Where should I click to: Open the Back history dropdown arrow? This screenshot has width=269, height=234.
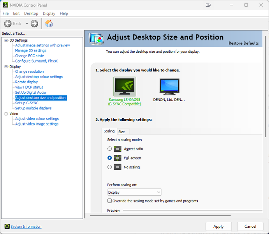coord(27,23)
